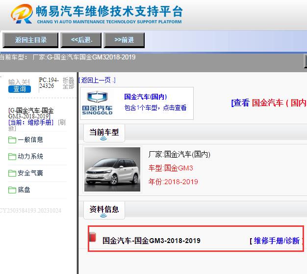Go forward with >>前进 button
Screen dimensions: 307x274
point(124,40)
